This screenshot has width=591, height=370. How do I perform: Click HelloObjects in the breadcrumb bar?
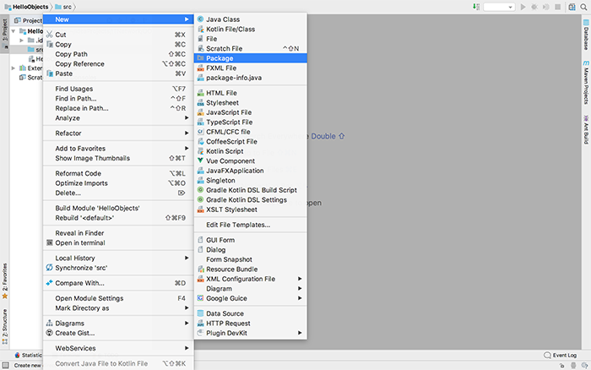[24, 7]
